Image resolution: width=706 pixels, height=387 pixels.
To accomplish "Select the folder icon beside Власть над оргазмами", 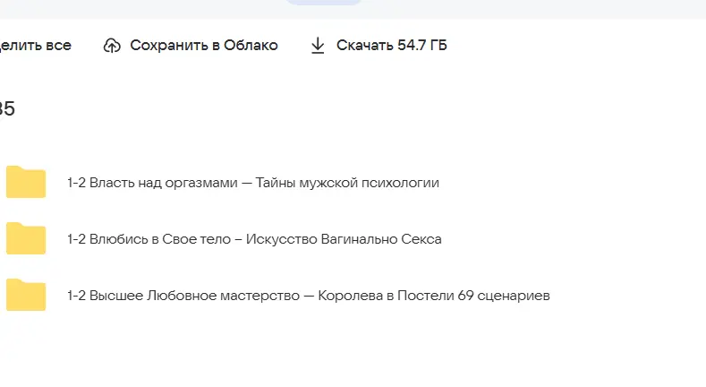I will click(26, 182).
